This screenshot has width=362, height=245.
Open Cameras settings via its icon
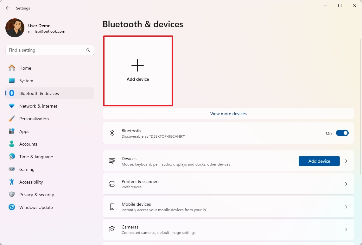(x=112, y=229)
